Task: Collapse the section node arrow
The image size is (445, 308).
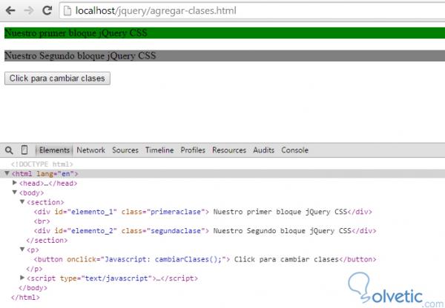Action: point(22,201)
